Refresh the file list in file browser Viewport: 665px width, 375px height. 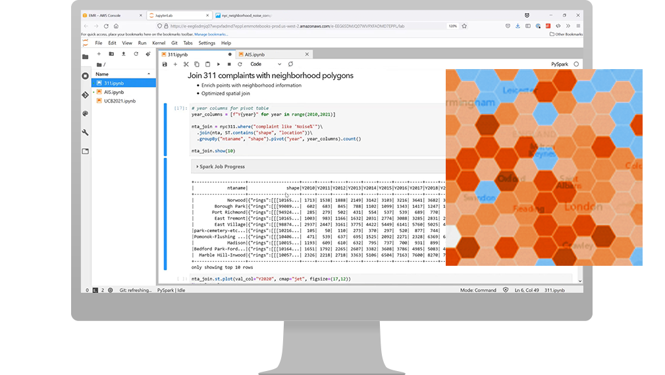(x=136, y=54)
